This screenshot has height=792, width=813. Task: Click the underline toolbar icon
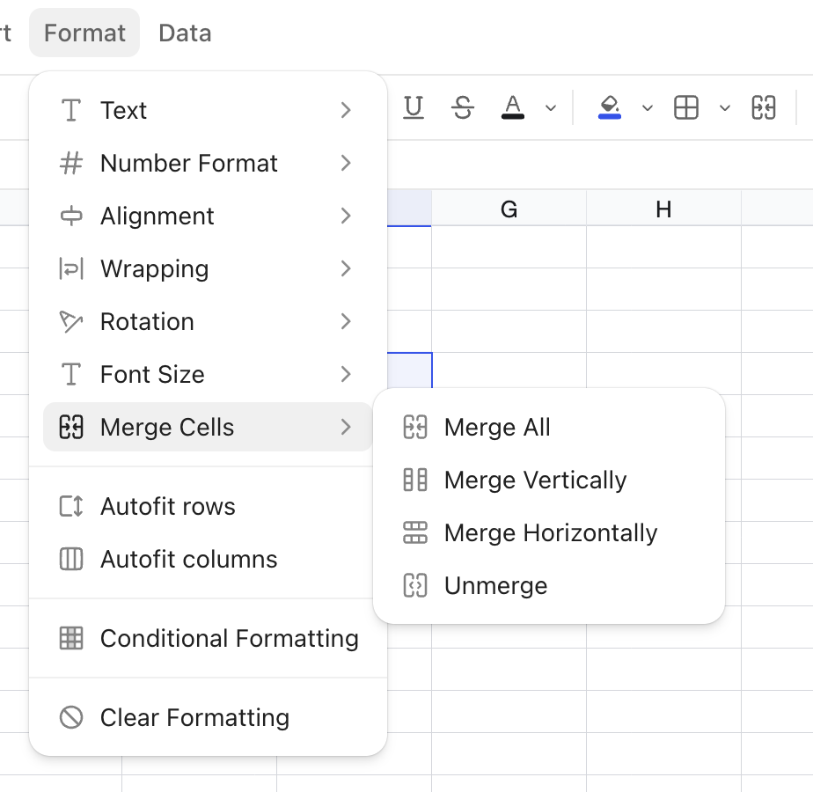tap(414, 108)
